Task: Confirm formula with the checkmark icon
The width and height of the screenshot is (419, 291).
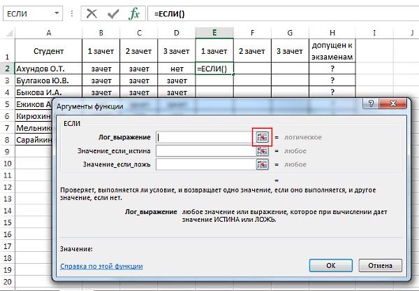Action: click(113, 13)
